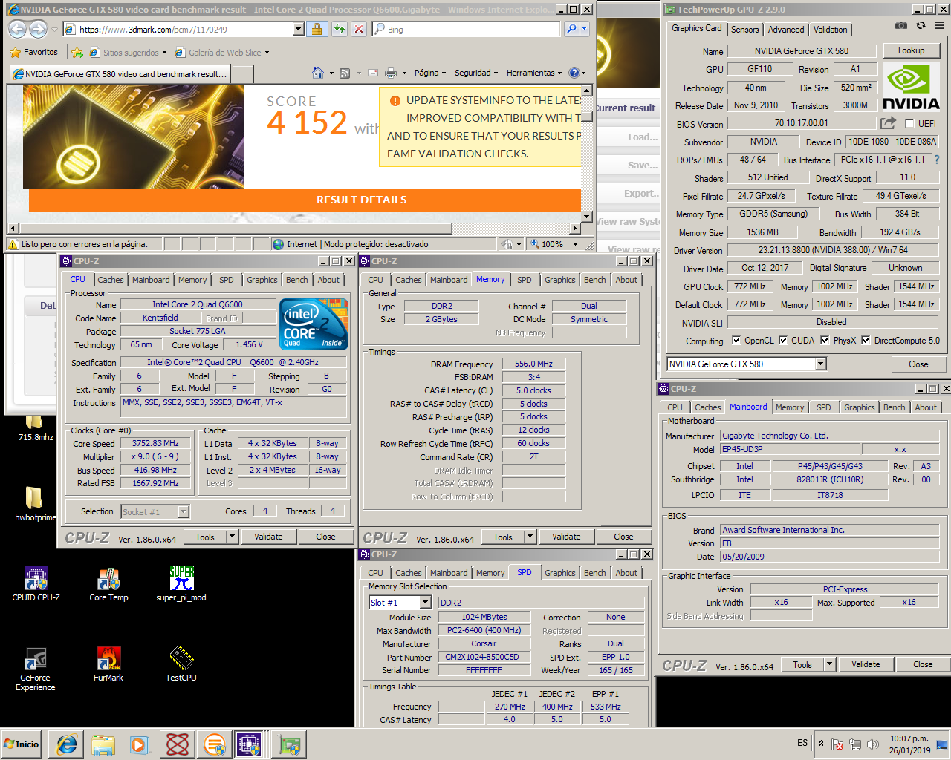This screenshot has height=760, width=951.
Task: Toggle the CUDA checkbox
Action: coord(783,341)
